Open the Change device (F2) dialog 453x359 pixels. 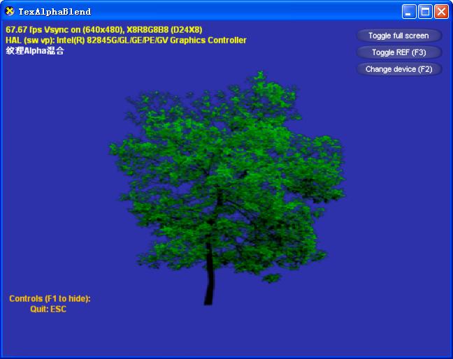399,69
